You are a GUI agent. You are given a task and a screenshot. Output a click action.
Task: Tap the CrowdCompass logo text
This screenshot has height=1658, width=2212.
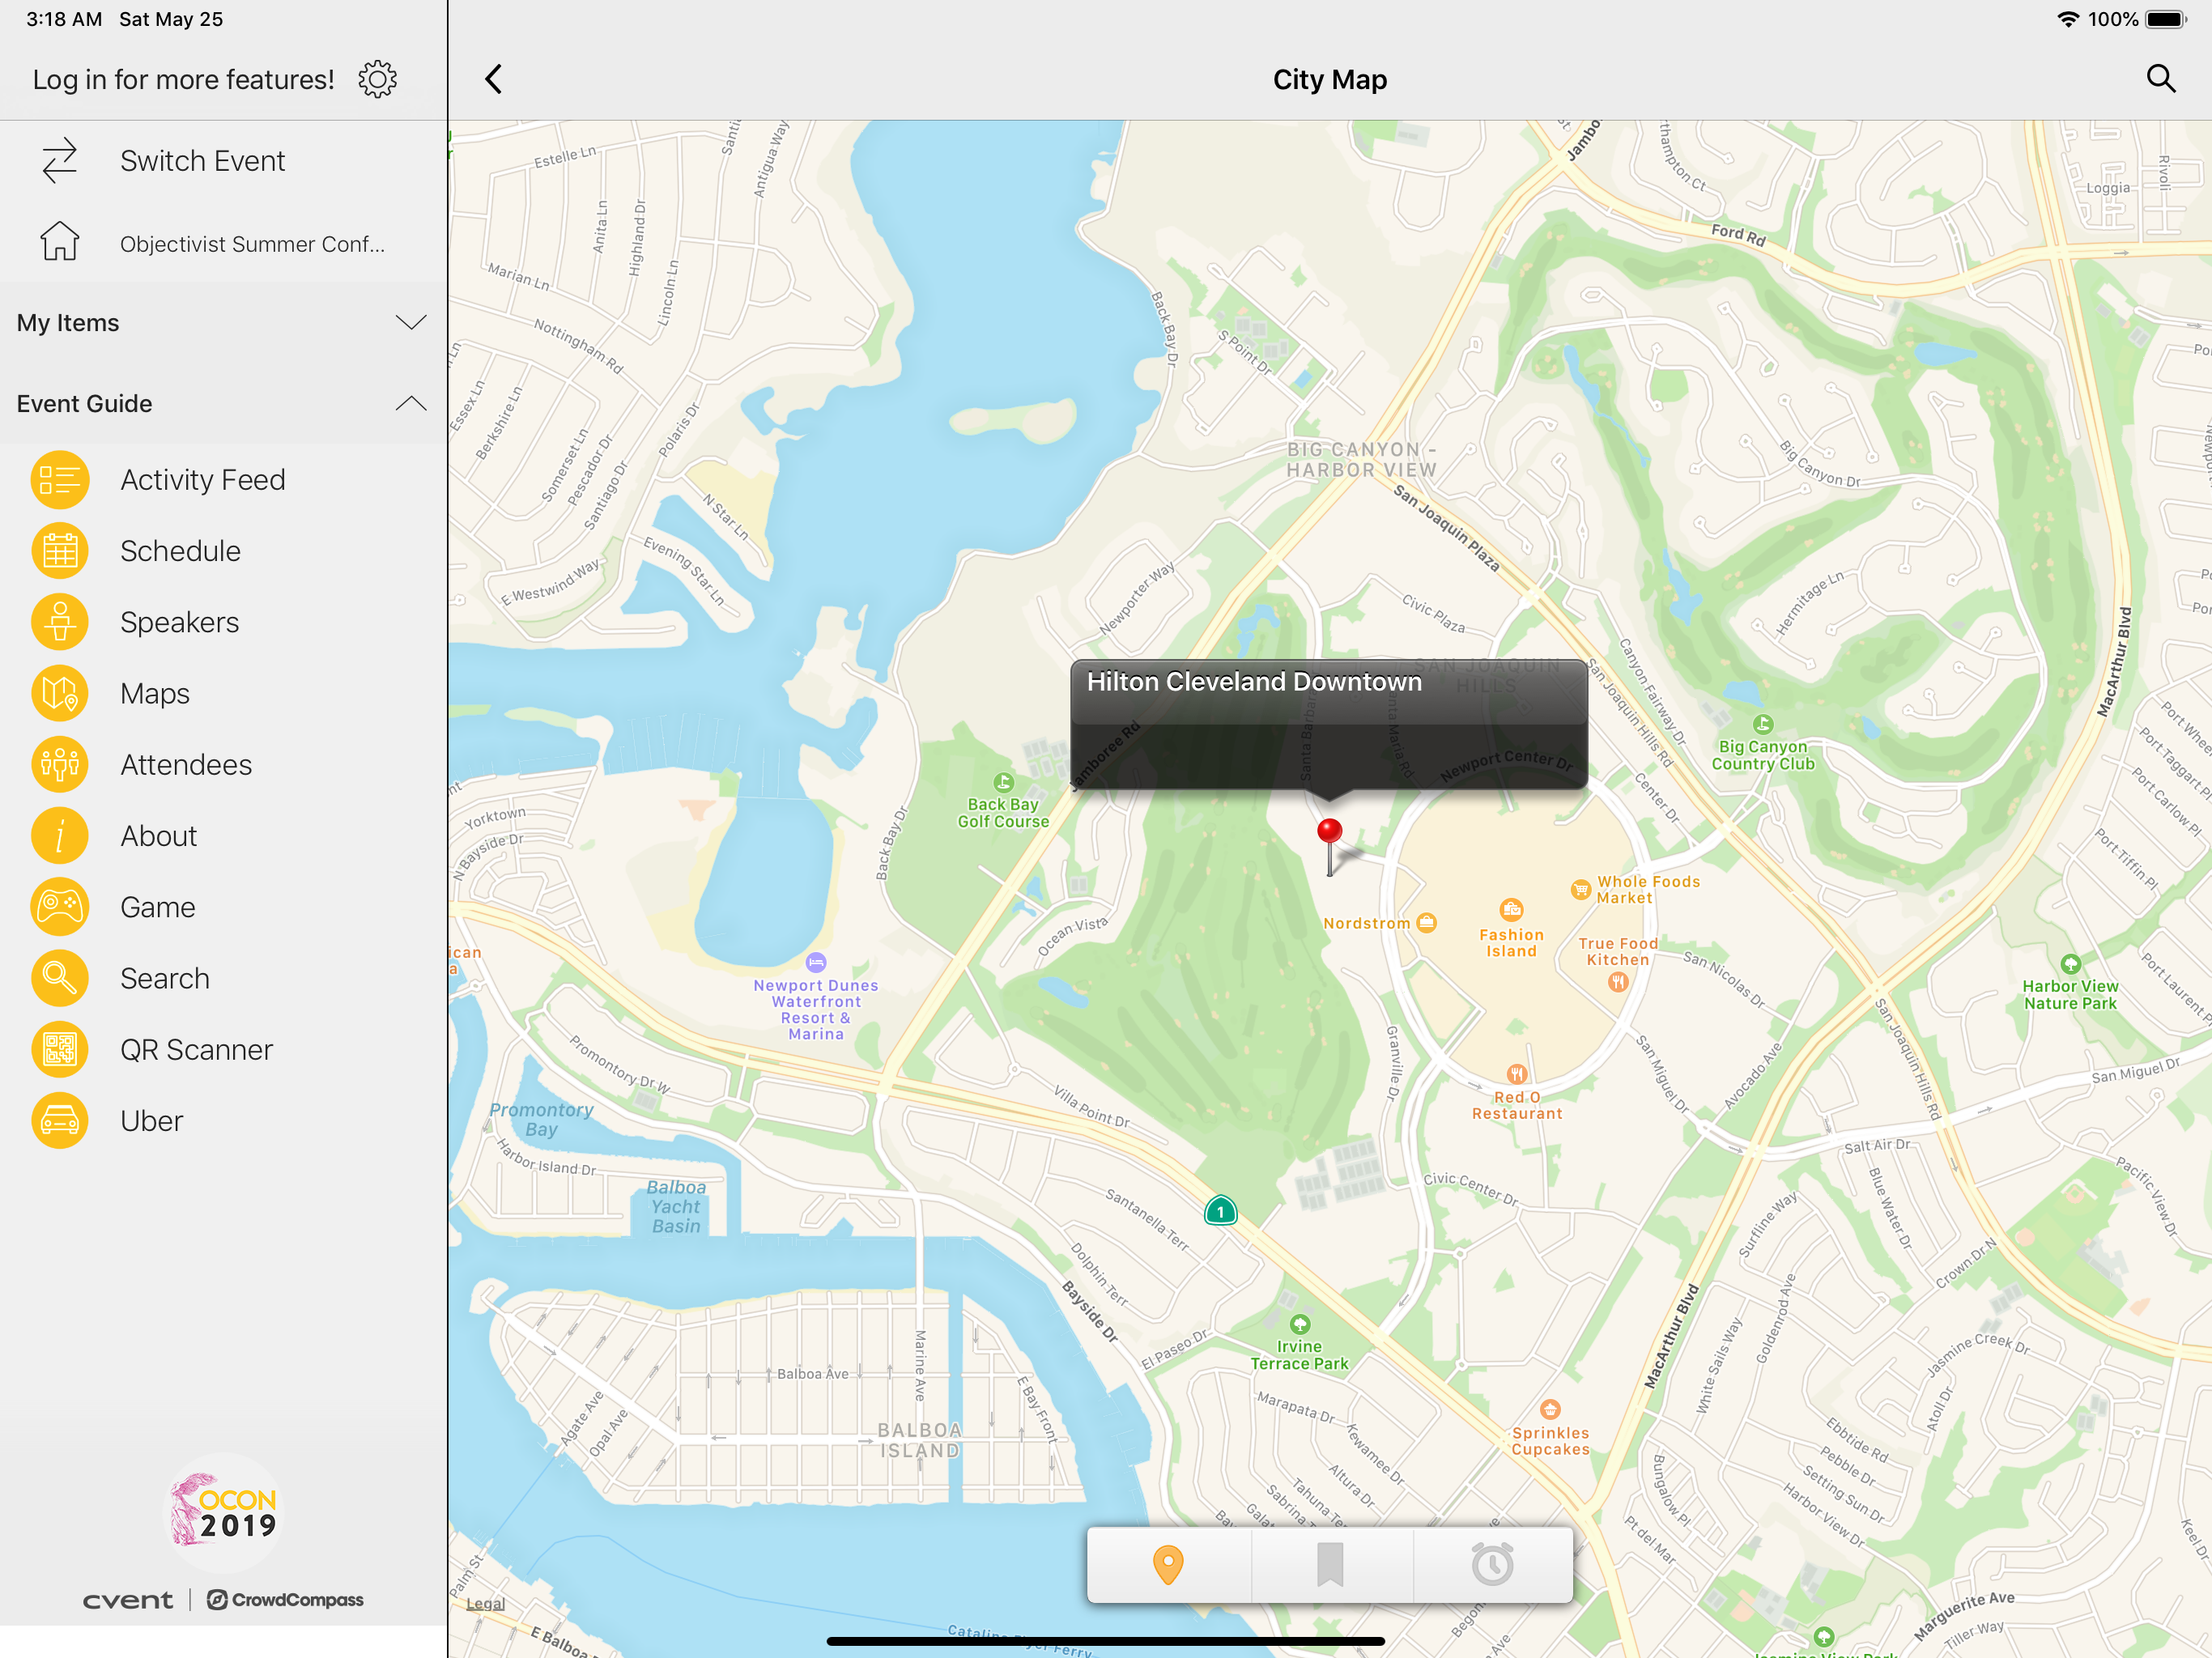[x=286, y=1599]
